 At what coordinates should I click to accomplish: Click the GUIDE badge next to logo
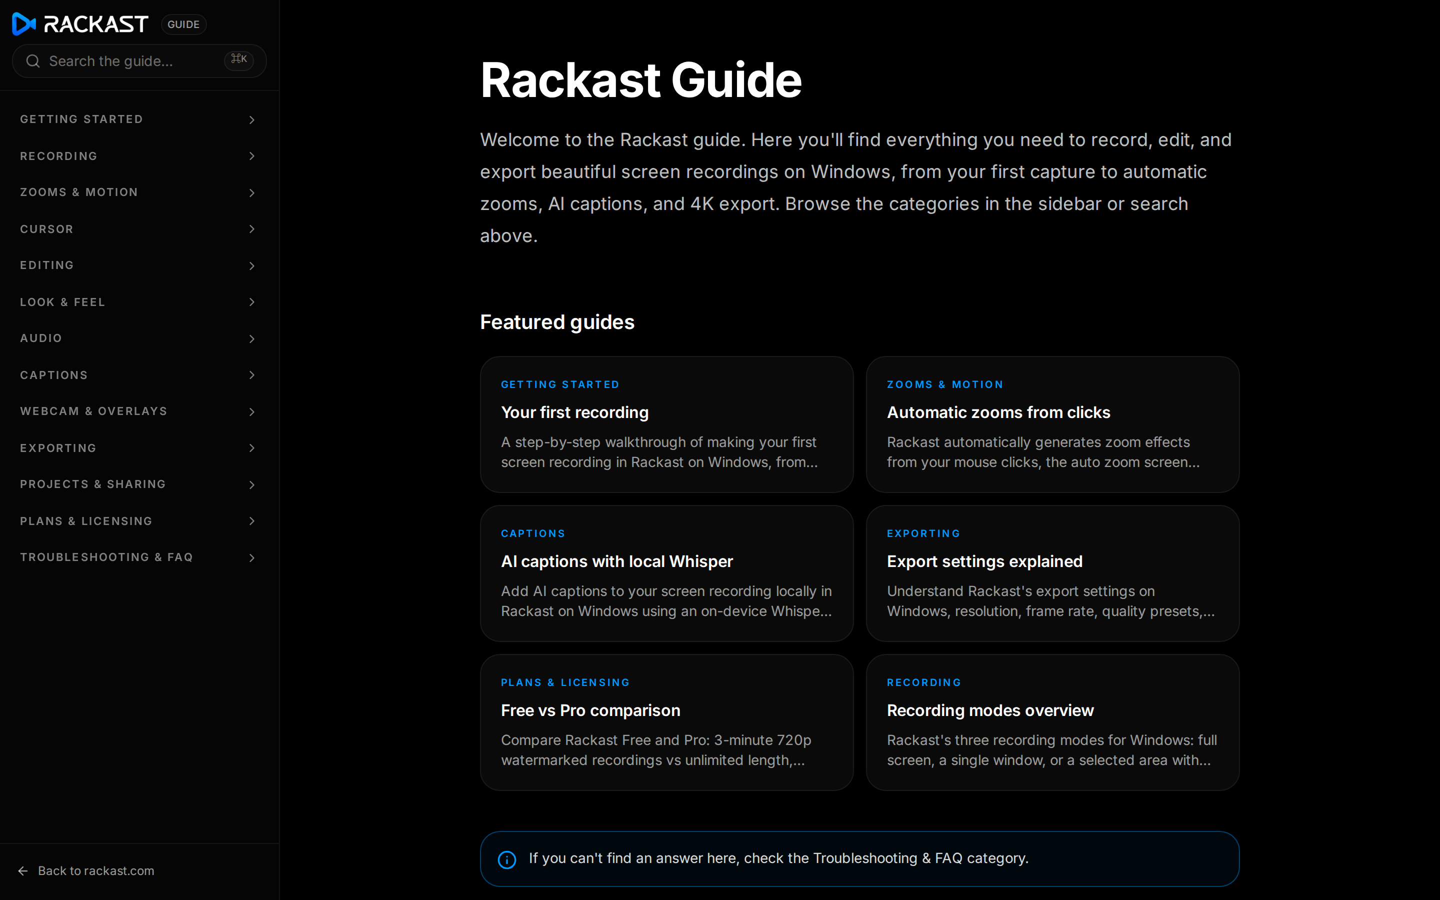(183, 24)
